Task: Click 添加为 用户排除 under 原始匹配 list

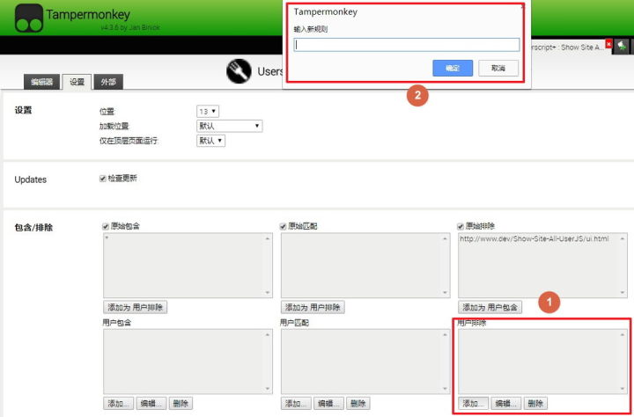Action: point(313,307)
